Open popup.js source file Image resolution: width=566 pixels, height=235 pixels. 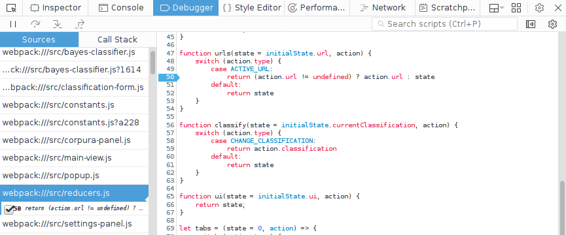74,176
